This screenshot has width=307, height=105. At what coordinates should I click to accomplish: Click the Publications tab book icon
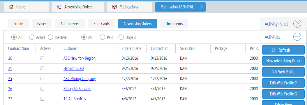pyautogui.click(x=114, y=7)
